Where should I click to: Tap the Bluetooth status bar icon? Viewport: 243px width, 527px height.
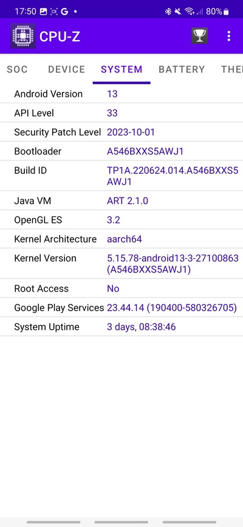click(x=168, y=12)
